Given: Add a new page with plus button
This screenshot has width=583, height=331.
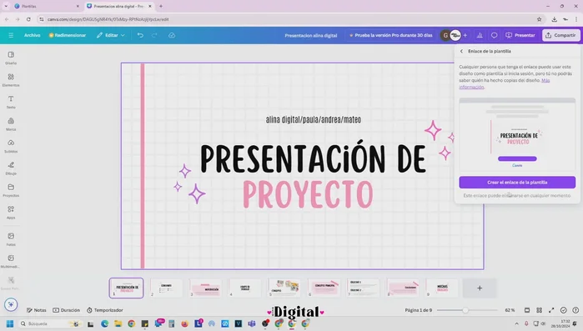Looking at the screenshot, I should pyautogui.click(x=480, y=288).
